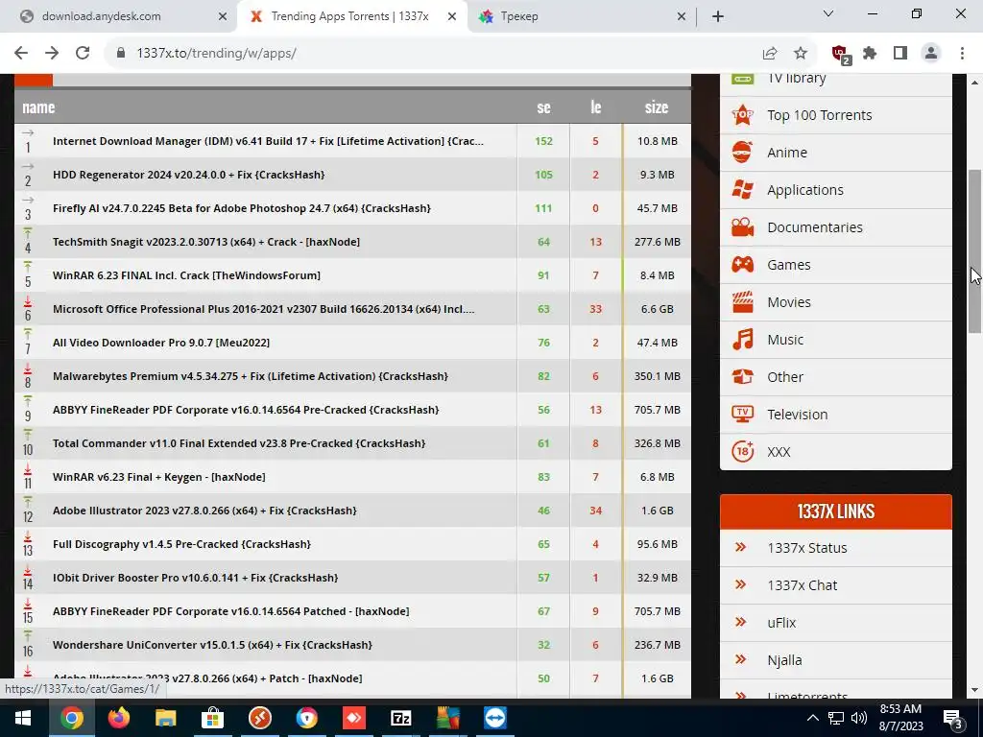Bookmark this page with the star icon
The width and height of the screenshot is (983, 737).
coord(801,53)
